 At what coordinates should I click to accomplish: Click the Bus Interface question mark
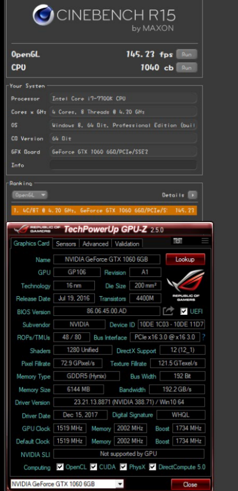coord(204,337)
